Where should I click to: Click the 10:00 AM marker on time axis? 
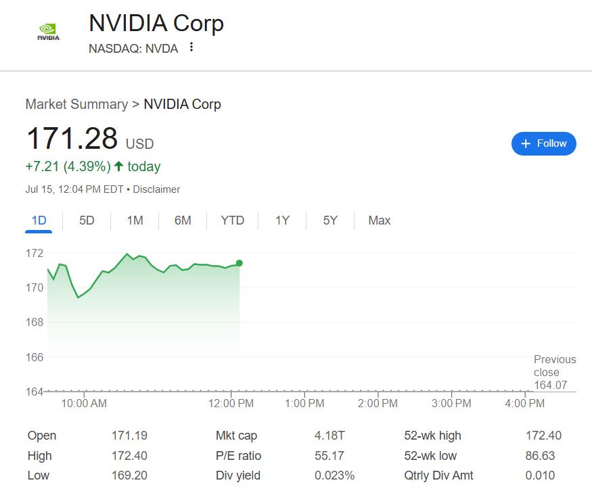[x=84, y=403]
